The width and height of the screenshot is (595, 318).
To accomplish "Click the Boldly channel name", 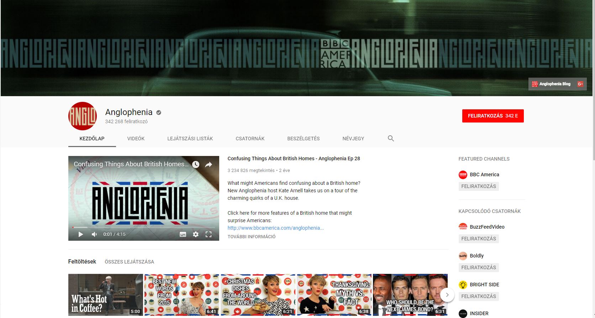I will pos(476,256).
